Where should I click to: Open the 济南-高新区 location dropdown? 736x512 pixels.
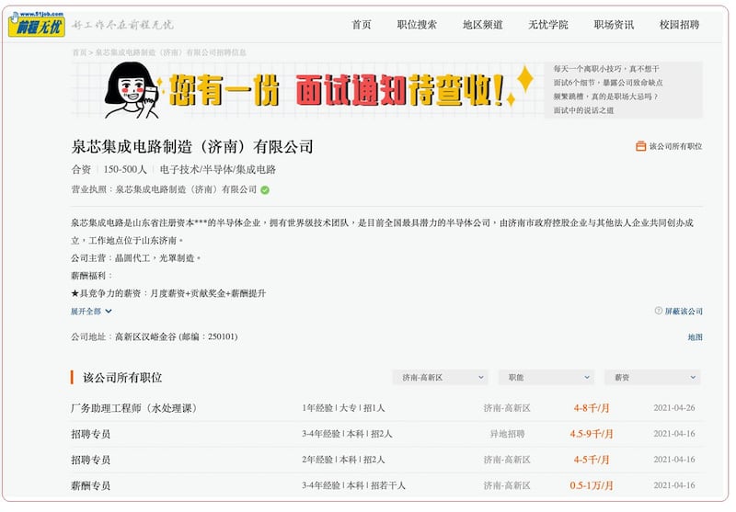click(440, 378)
